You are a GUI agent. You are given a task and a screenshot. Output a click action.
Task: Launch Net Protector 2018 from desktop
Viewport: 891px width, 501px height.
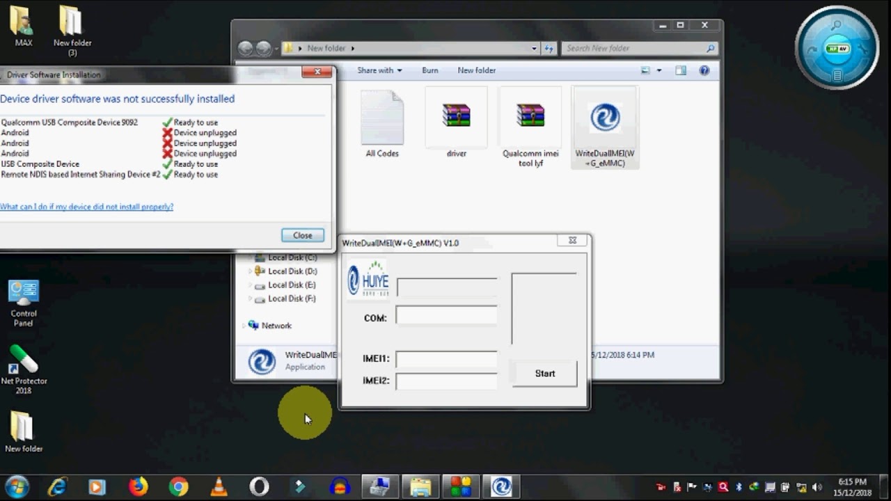point(24,369)
